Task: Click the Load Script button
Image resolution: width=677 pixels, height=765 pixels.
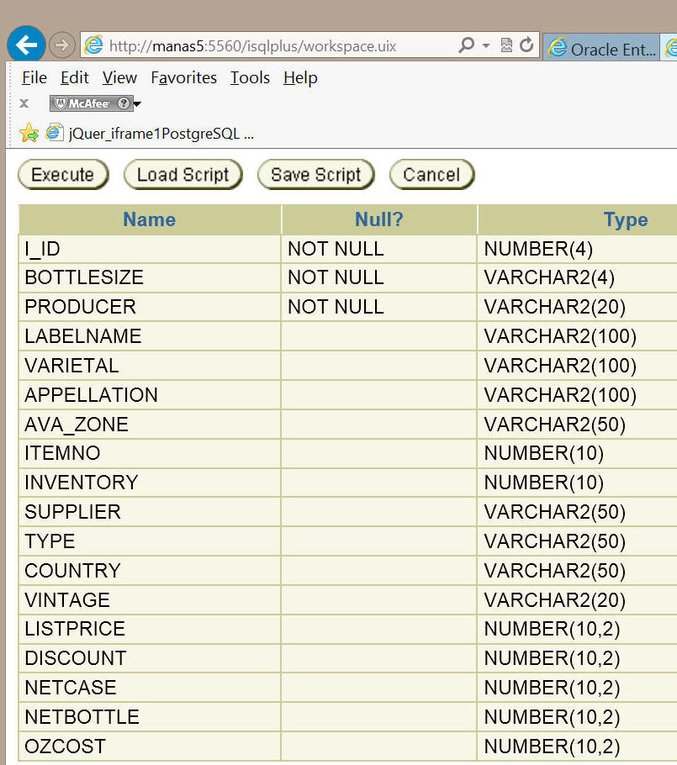Action: (183, 174)
